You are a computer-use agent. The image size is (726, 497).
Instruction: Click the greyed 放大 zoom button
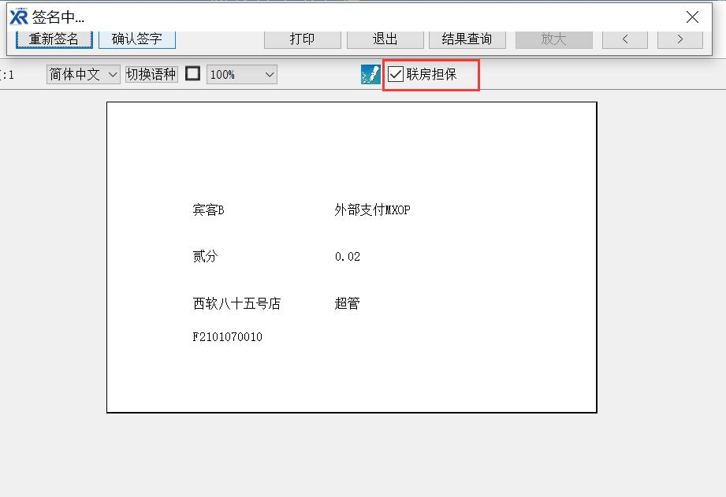[553, 39]
